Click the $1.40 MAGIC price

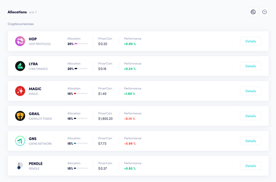(x=102, y=94)
